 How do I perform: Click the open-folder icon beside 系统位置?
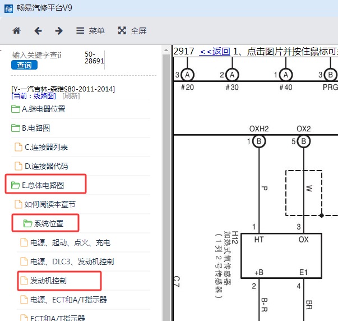[x=27, y=223]
